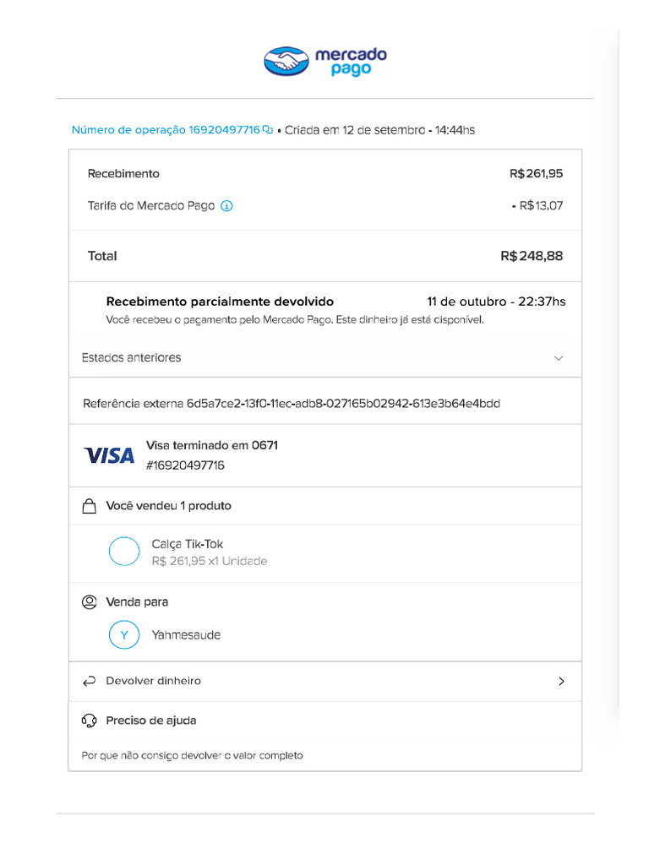
Task: Click the return arrow icon for Devolver dinheiro
Action: tap(89, 681)
